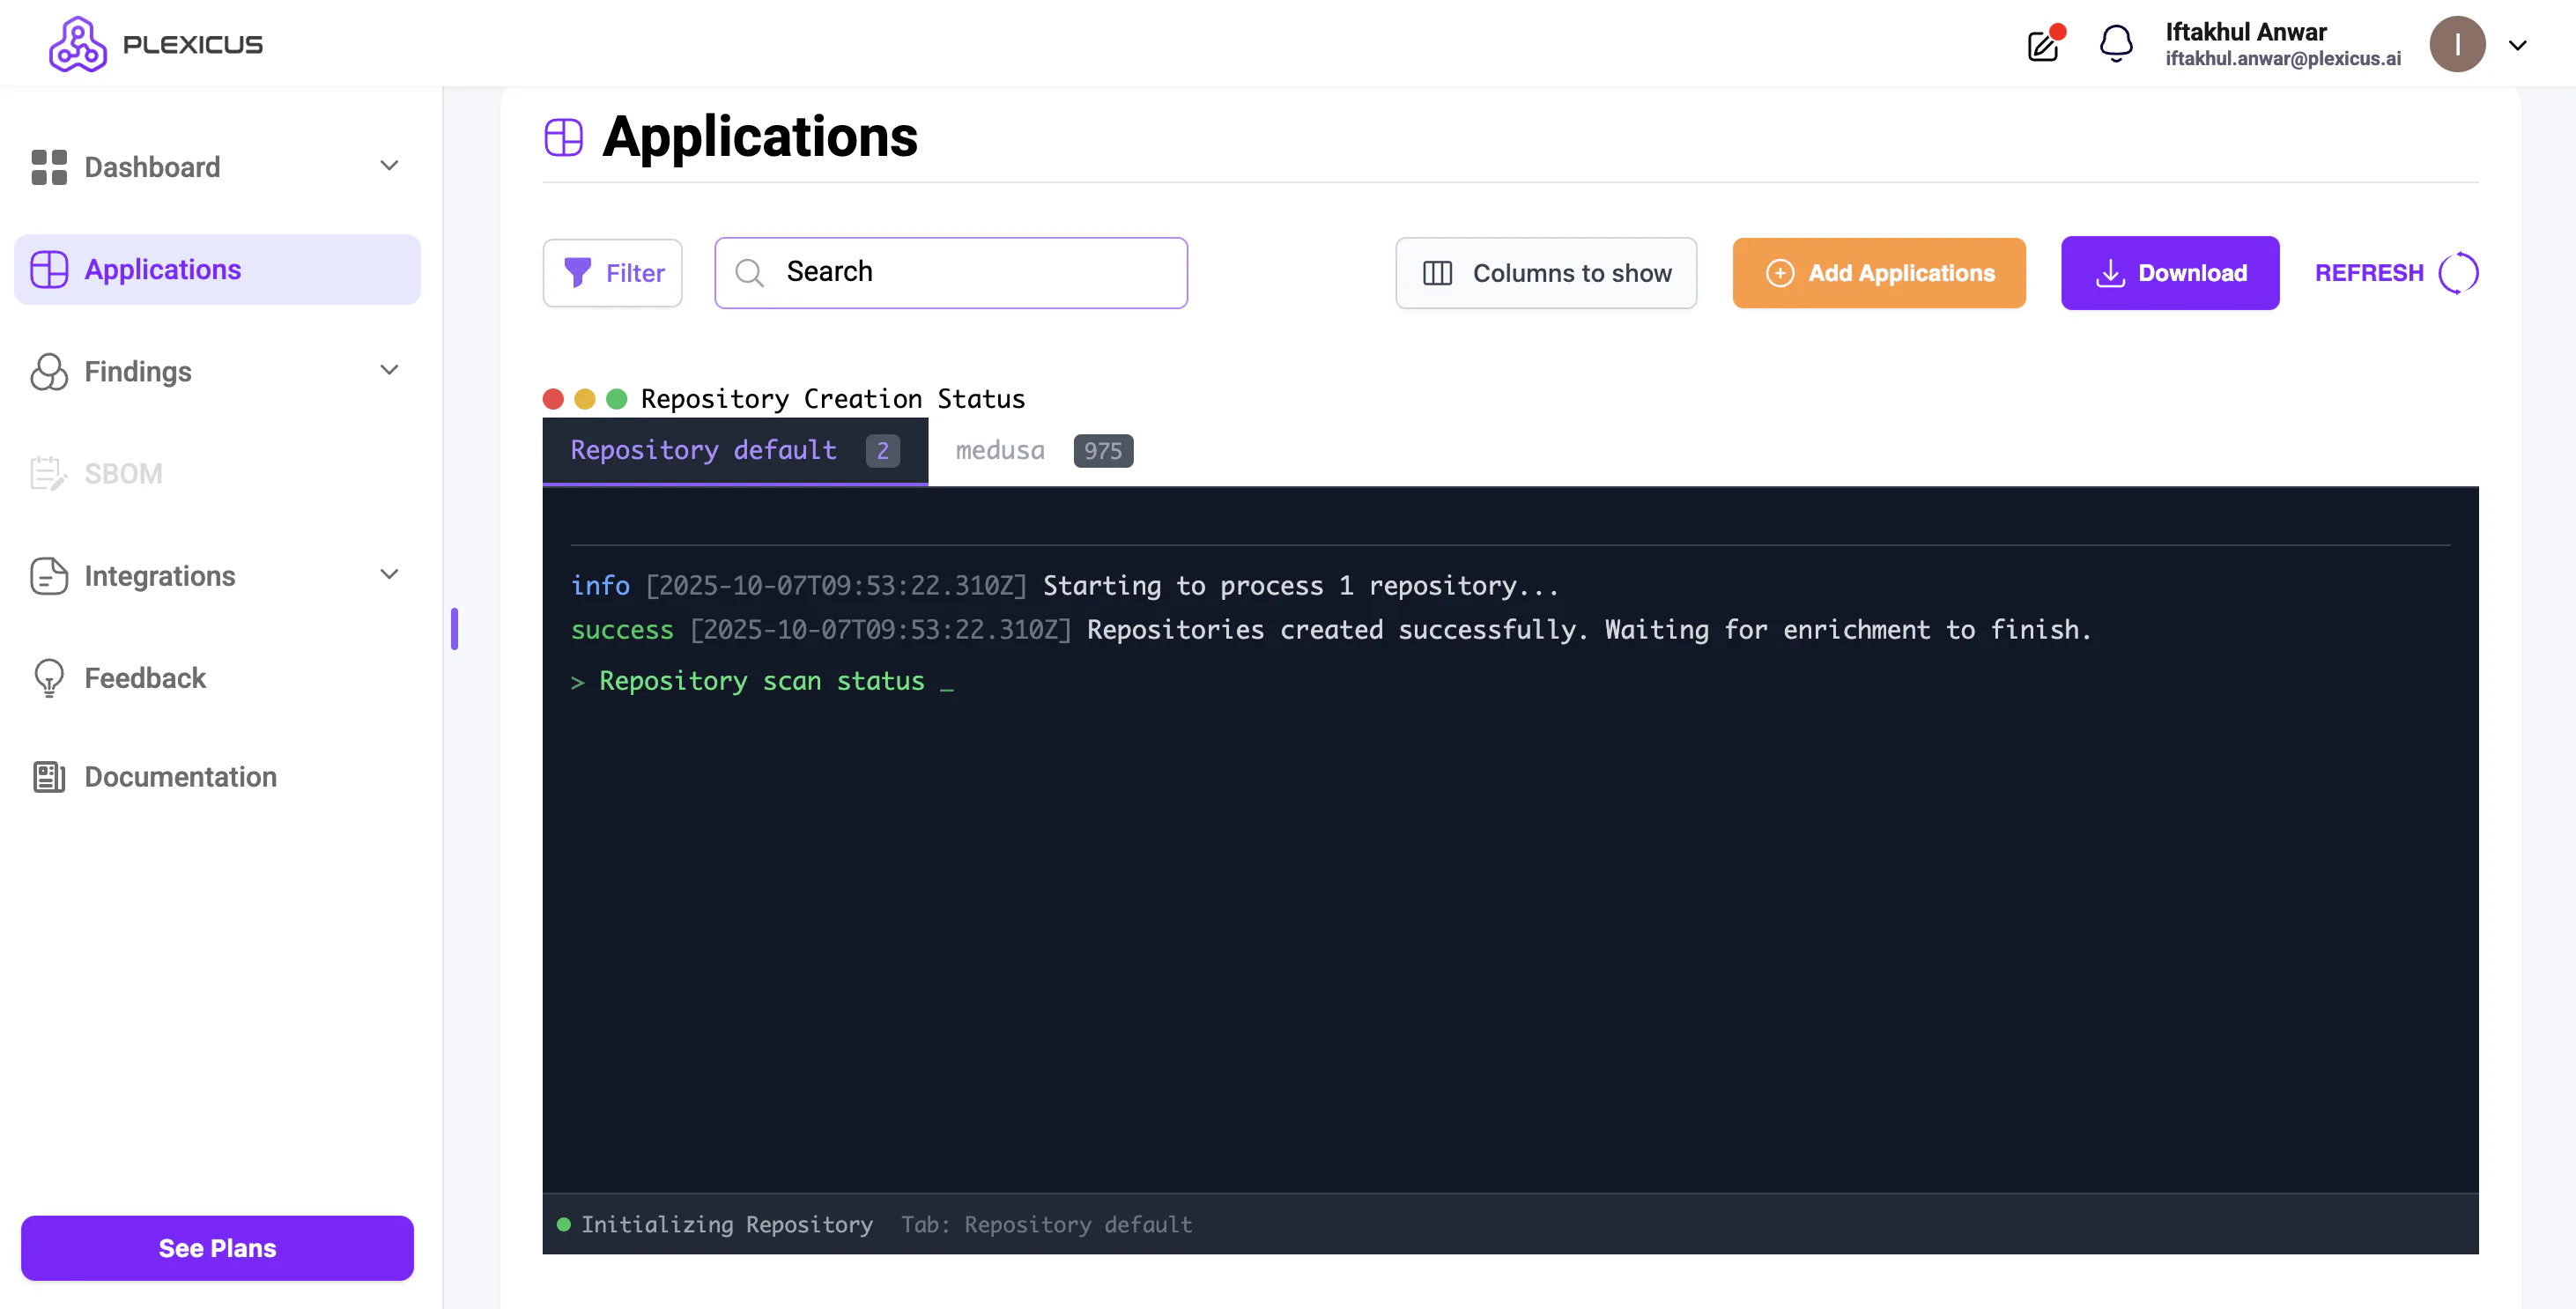This screenshot has height=1309, width=2576.
Task: Click the sidebar collapse handle
Action: pyautogui.click(x=455, y=629)
